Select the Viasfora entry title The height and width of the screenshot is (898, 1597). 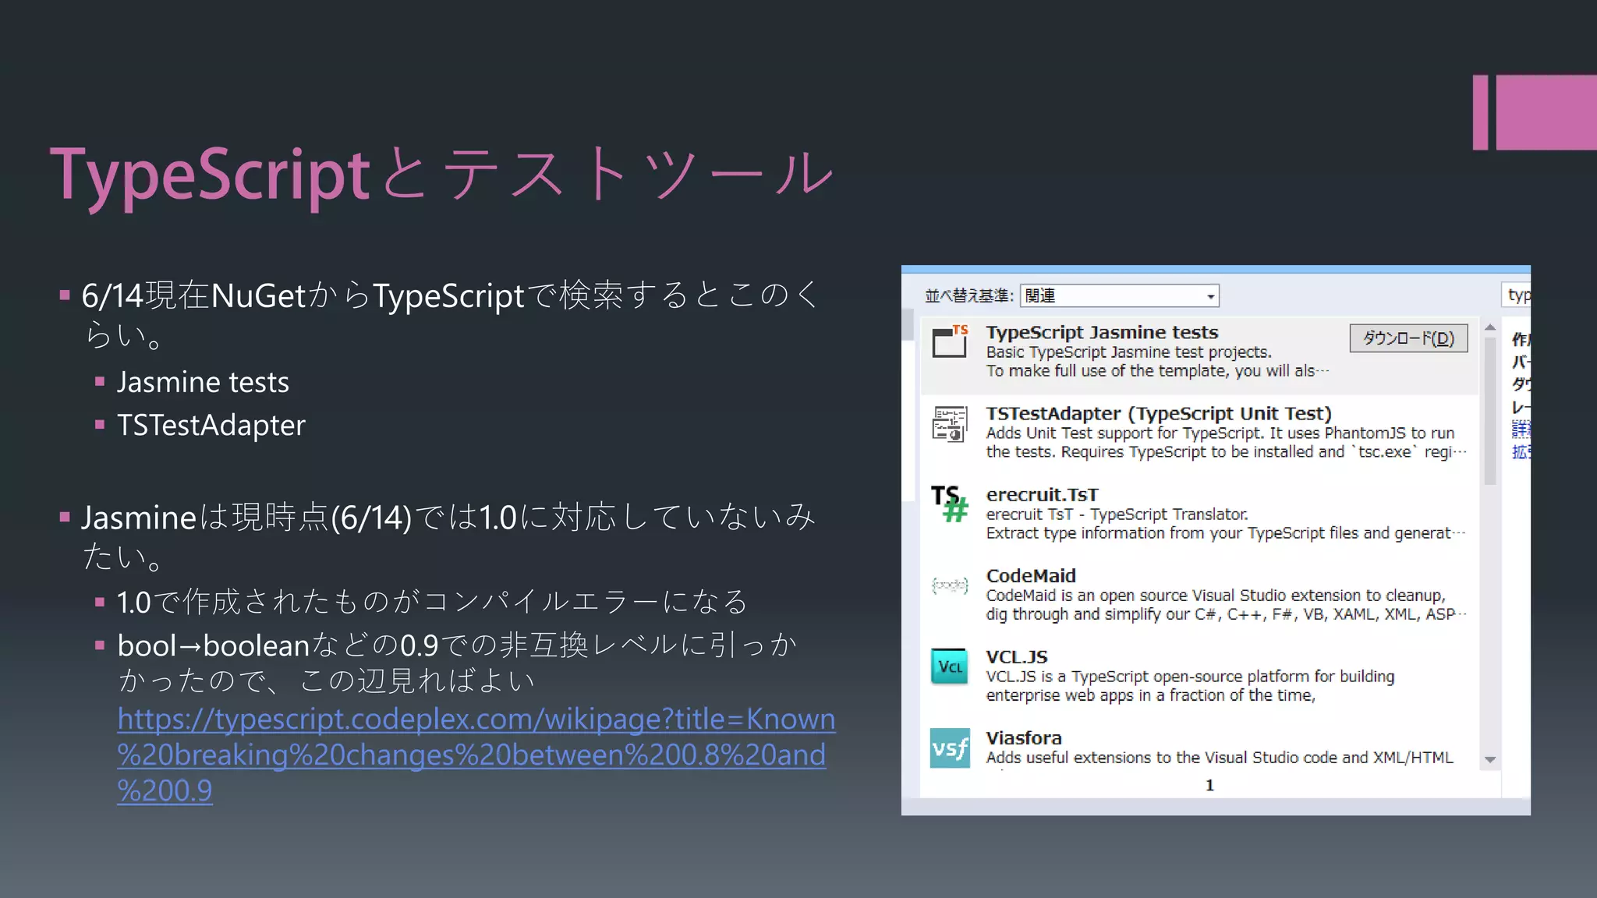point(1024,738)
